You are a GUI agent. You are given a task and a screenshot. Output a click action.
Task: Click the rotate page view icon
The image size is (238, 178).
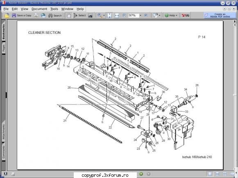[155, 15]
